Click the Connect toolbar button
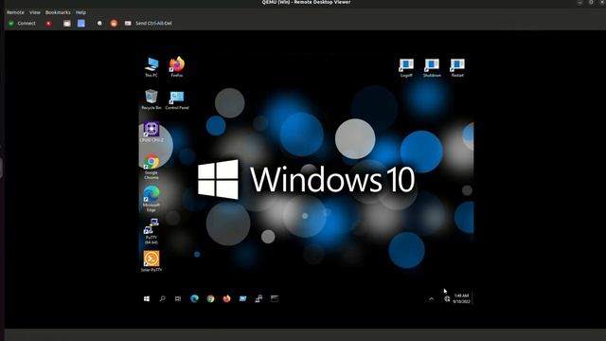The image size is (606, 341). coord(22,23)
